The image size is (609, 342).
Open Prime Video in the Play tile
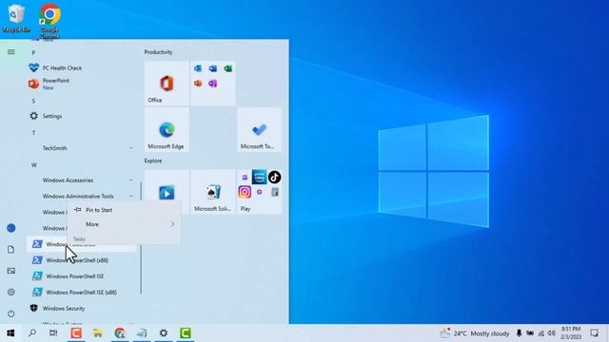click(x=259, y=178)
